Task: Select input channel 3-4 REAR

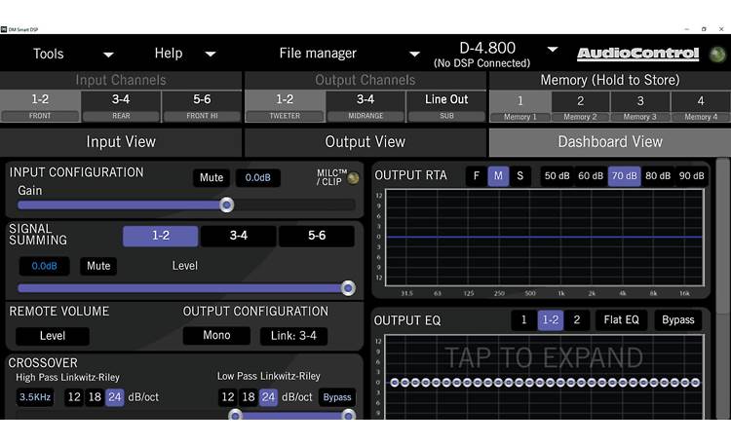Action: pos(121,105)
